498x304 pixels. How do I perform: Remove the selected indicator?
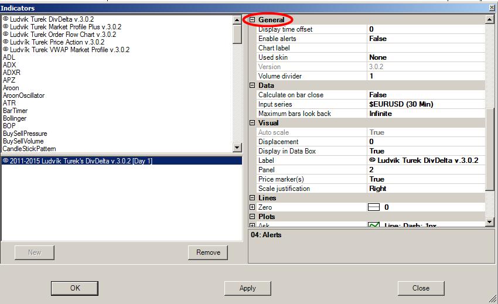click(208, 252)
